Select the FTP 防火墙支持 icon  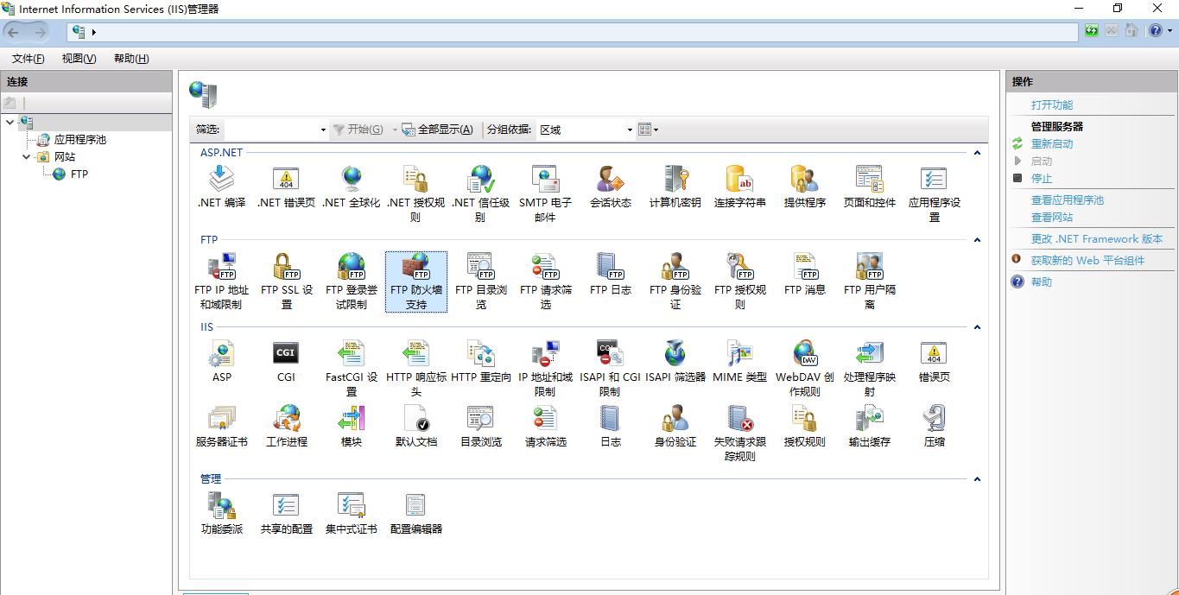[416, 281]
